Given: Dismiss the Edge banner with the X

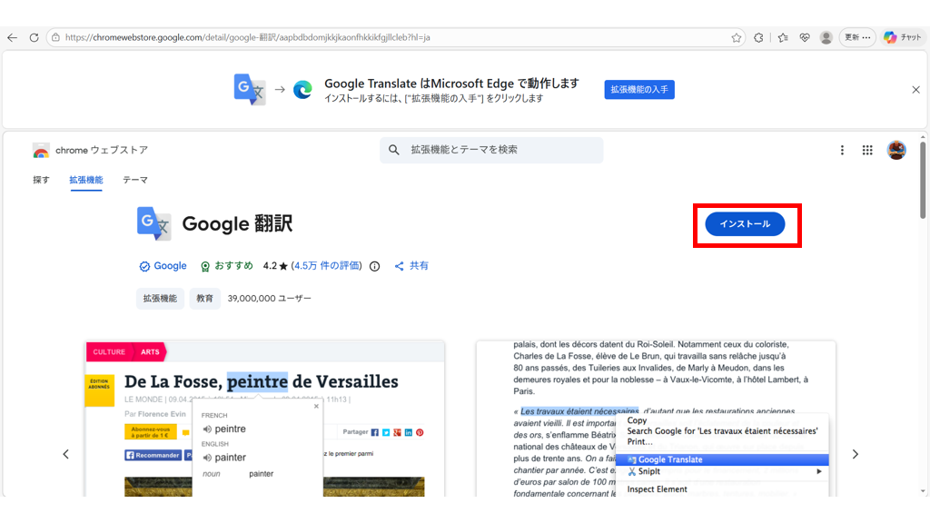Looking at the screenshot, I should coord(915,90).
